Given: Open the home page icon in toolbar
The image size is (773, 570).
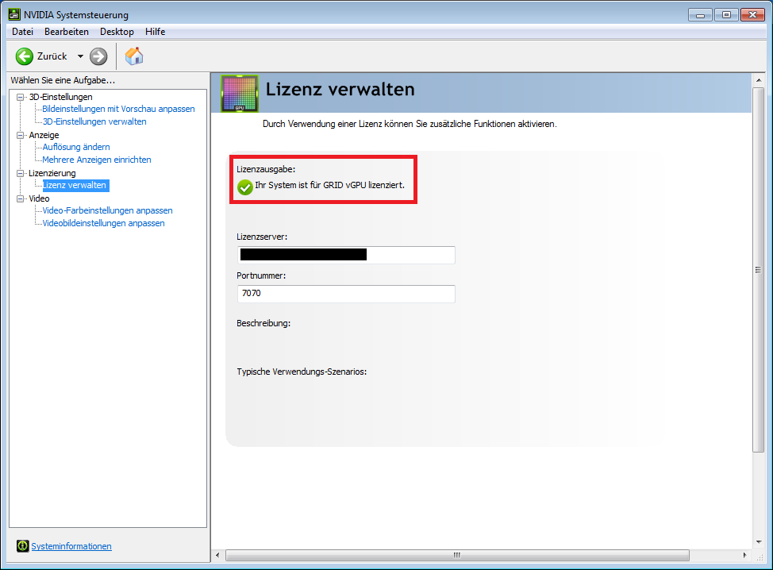Looking at the screenshot, I should tap(134, 56).
